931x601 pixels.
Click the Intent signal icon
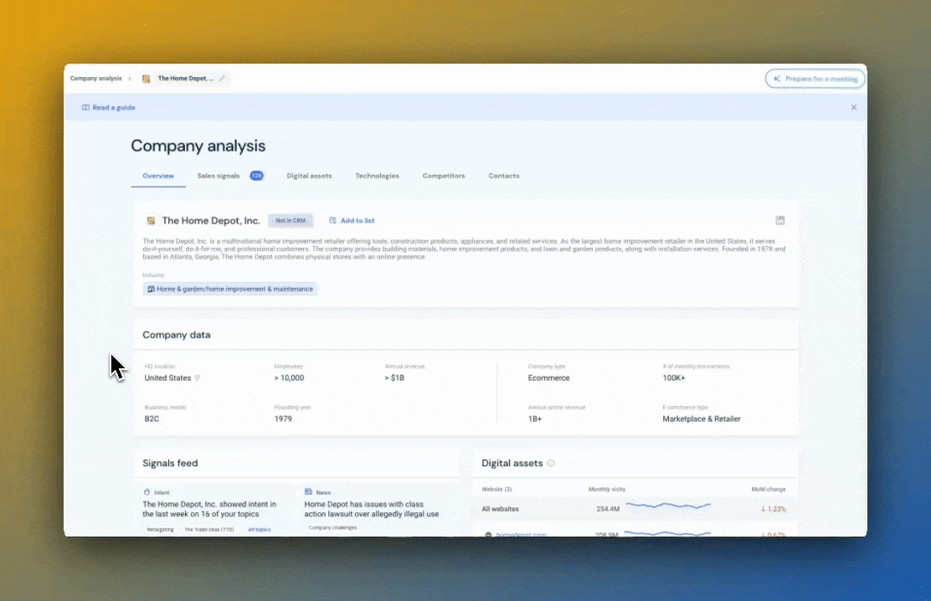pyautogui.click(x=147, y=491)
